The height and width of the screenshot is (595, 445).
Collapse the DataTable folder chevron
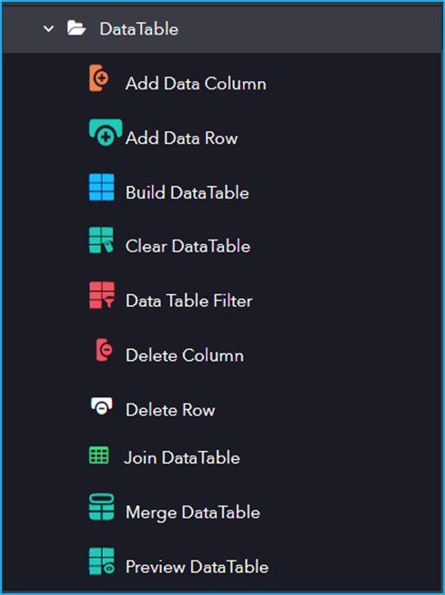pyautogui.click(x=48, y=28)
